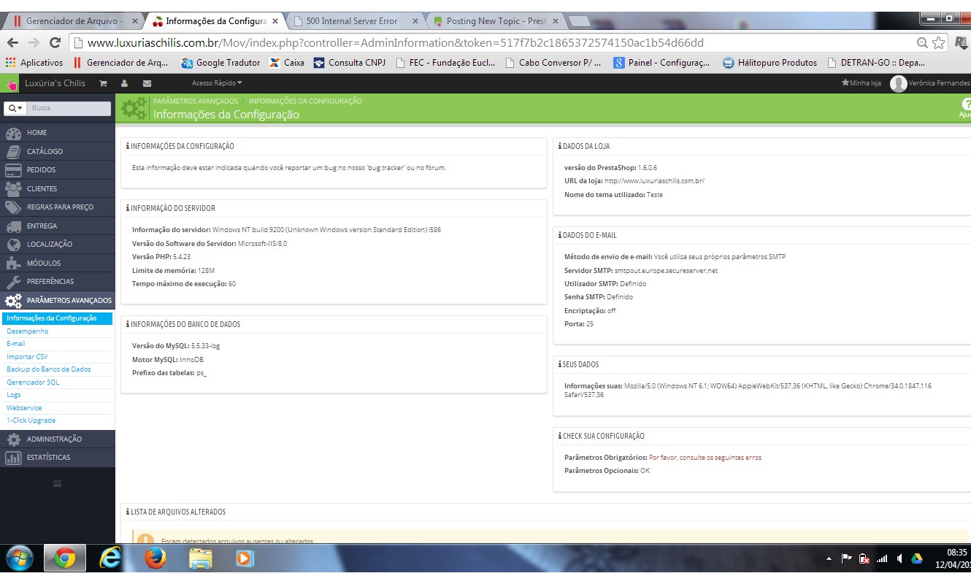Select Logs submenu item
The width and height of the screenshot is (971, 584).
point(14,395)
